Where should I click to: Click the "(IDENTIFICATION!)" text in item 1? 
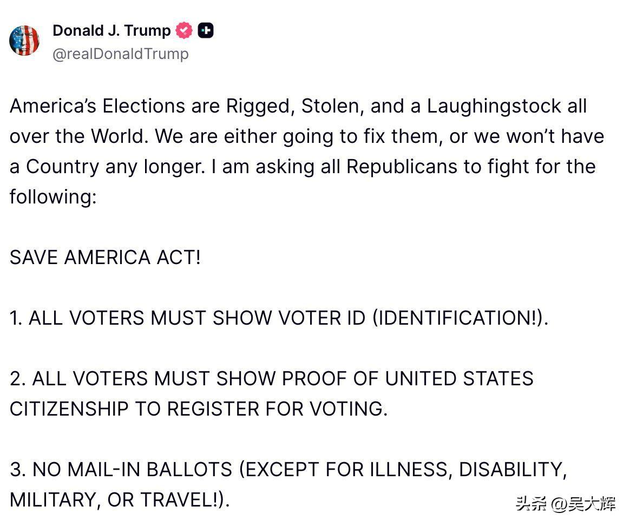(460, 318)
